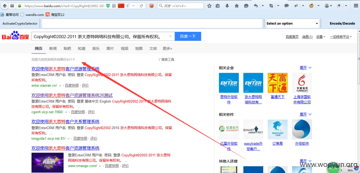360x173 pixels.
Task: Go back with the browser back arrow
Action: pos(4,6)
